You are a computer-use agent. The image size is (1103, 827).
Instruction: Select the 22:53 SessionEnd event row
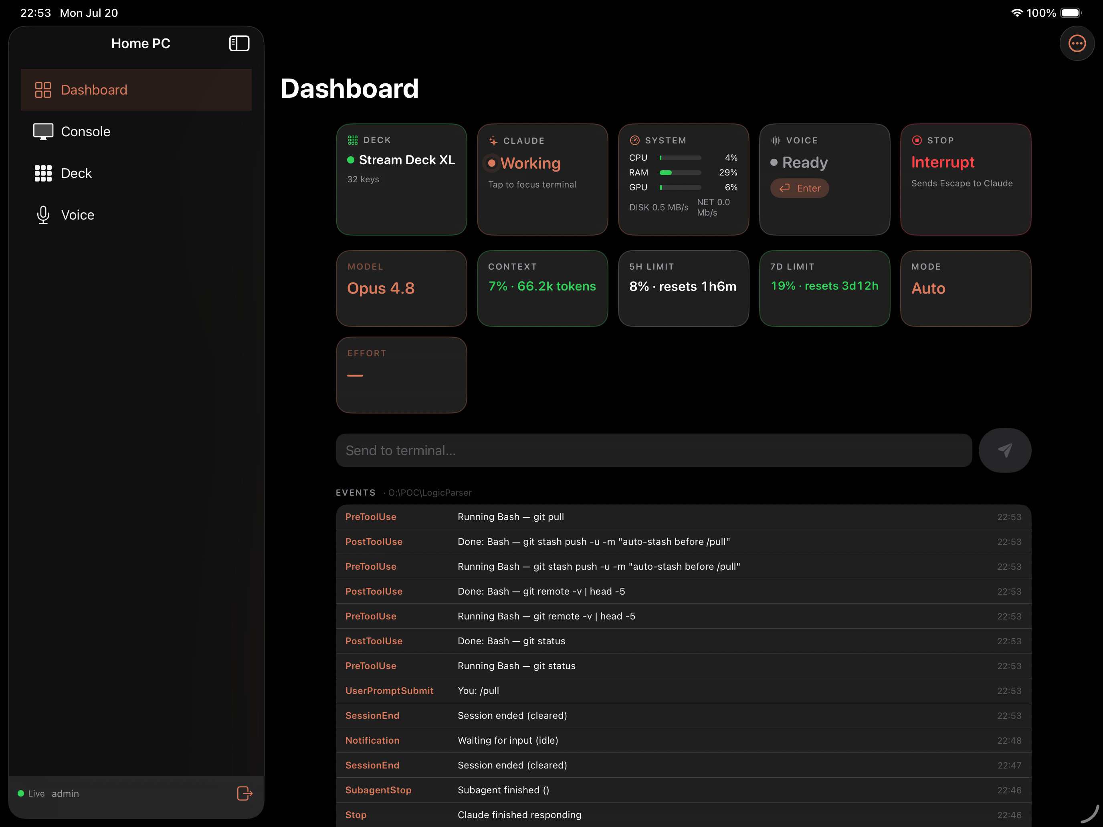point(683,715)
